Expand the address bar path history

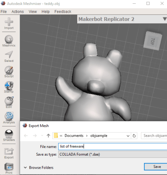(x=128, y=136)
